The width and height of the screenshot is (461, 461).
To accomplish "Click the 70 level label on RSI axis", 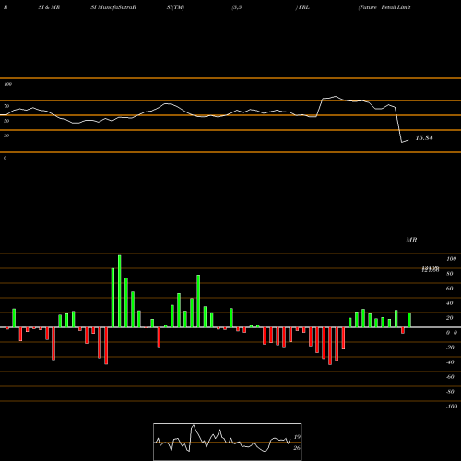I will pyautogui.click(x=6, y=106).
